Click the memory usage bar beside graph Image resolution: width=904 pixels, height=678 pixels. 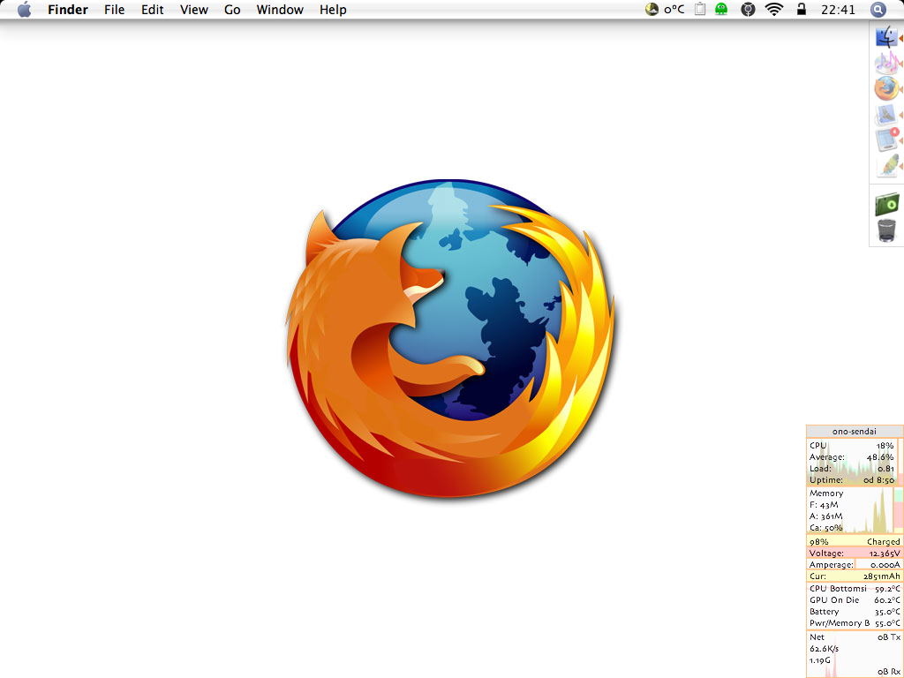coord(898,509)
